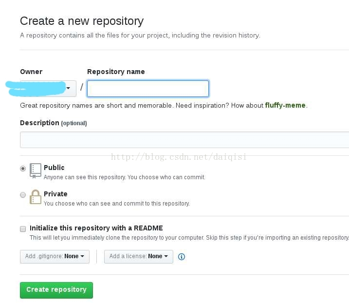This screenshot has height=303, width=349.
Task: Click the Public option label
Action: tap(54, 168)
